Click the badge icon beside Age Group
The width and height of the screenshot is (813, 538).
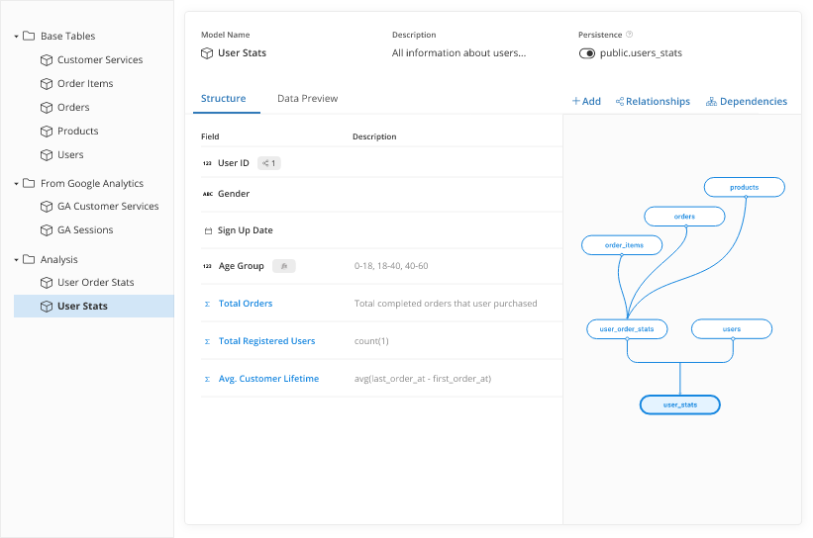point(283,266)
